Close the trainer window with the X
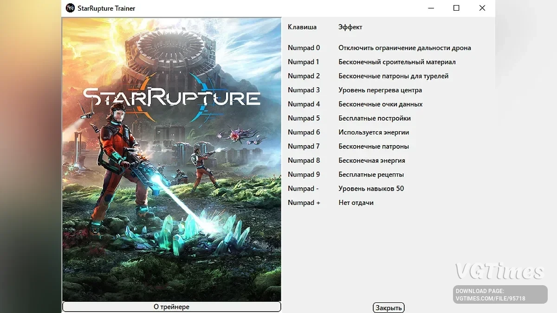Screen dimensions: 557x313 482,8
